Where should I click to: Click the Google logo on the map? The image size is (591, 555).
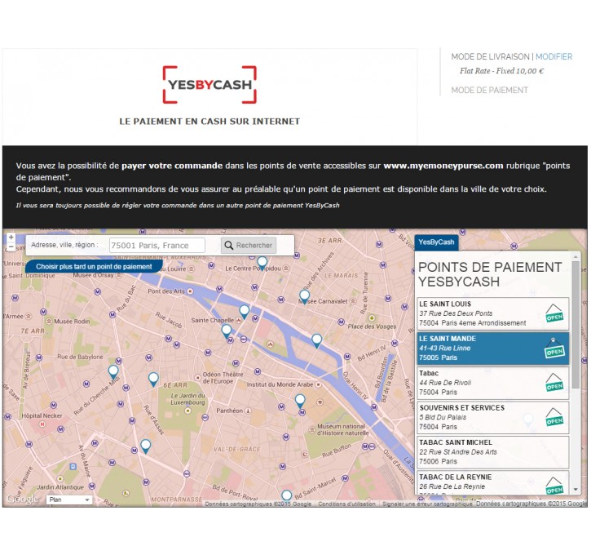tap(22, 499)
